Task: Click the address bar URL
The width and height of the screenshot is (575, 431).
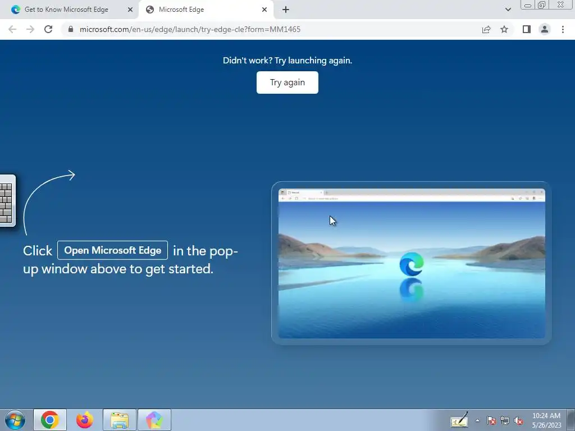Action: (190, 29)
